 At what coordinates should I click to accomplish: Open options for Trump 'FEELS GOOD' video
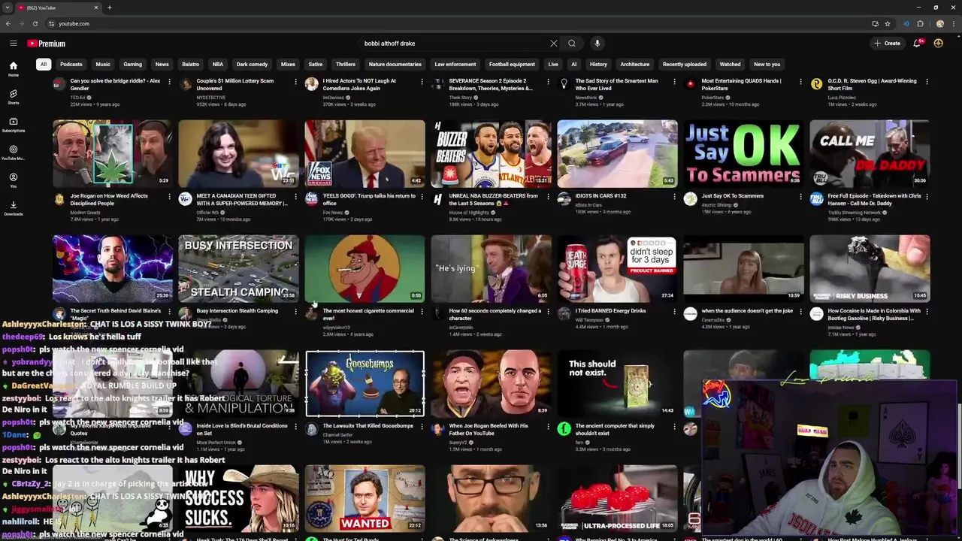tap(422, 196)
